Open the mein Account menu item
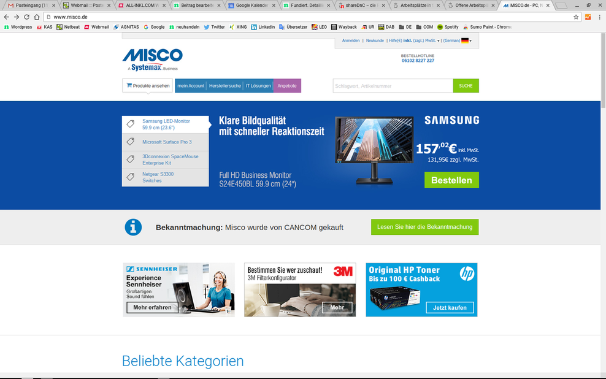Image resolution: width=606 pixels, height=379 pixels. [191, 86]
